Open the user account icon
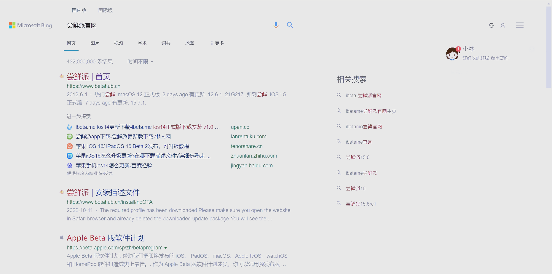 click(503, 25)
